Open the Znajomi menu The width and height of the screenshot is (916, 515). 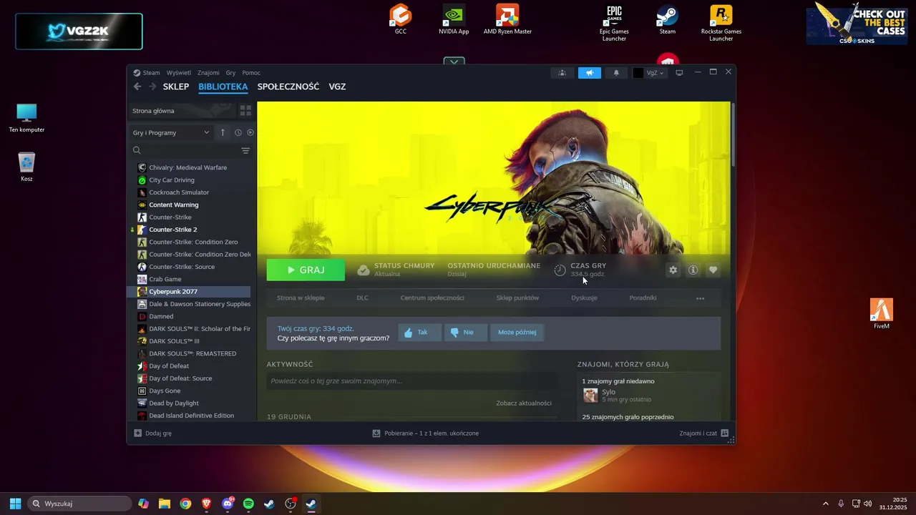[208, 73]
